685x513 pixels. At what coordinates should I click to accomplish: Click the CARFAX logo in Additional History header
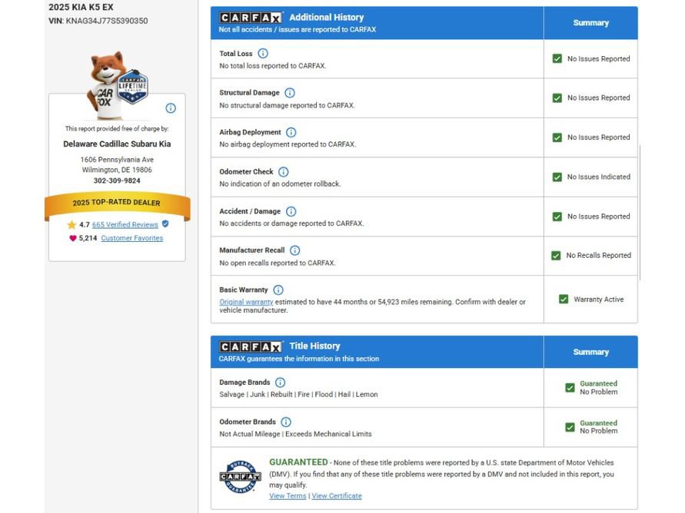[251, 18]
